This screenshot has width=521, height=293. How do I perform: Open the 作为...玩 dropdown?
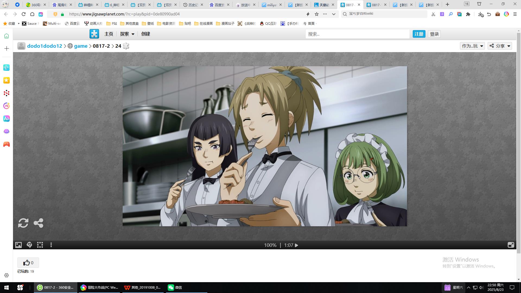tap(472, 46)
